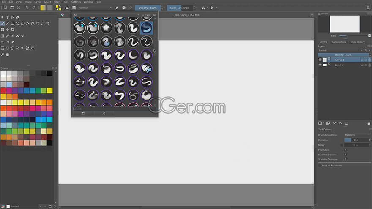Open the Settings menu
The width and height of the screenshot is (372, 209).
point(76,2)
